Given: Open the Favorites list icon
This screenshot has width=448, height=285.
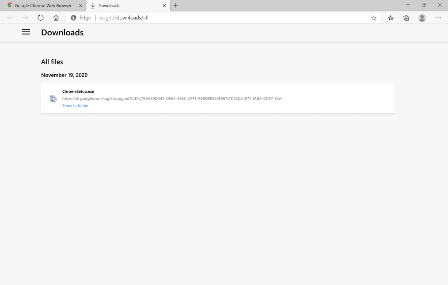Looking at the screenshot, I should 391,18.
